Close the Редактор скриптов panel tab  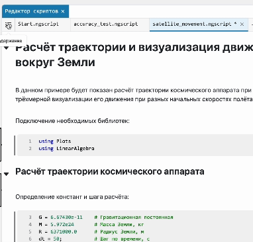[63, 11]
